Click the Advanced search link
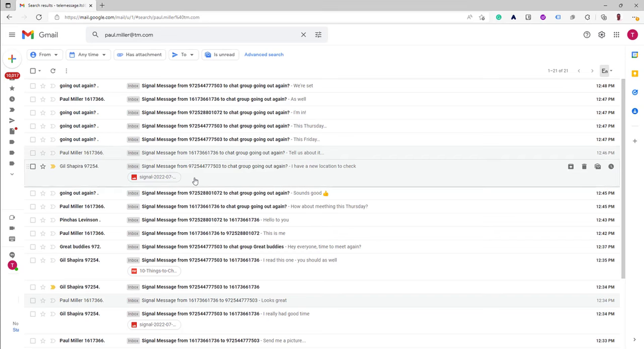The height and width of the screenshot is (349, 644). pyautogui.click(x=264, y=54)
